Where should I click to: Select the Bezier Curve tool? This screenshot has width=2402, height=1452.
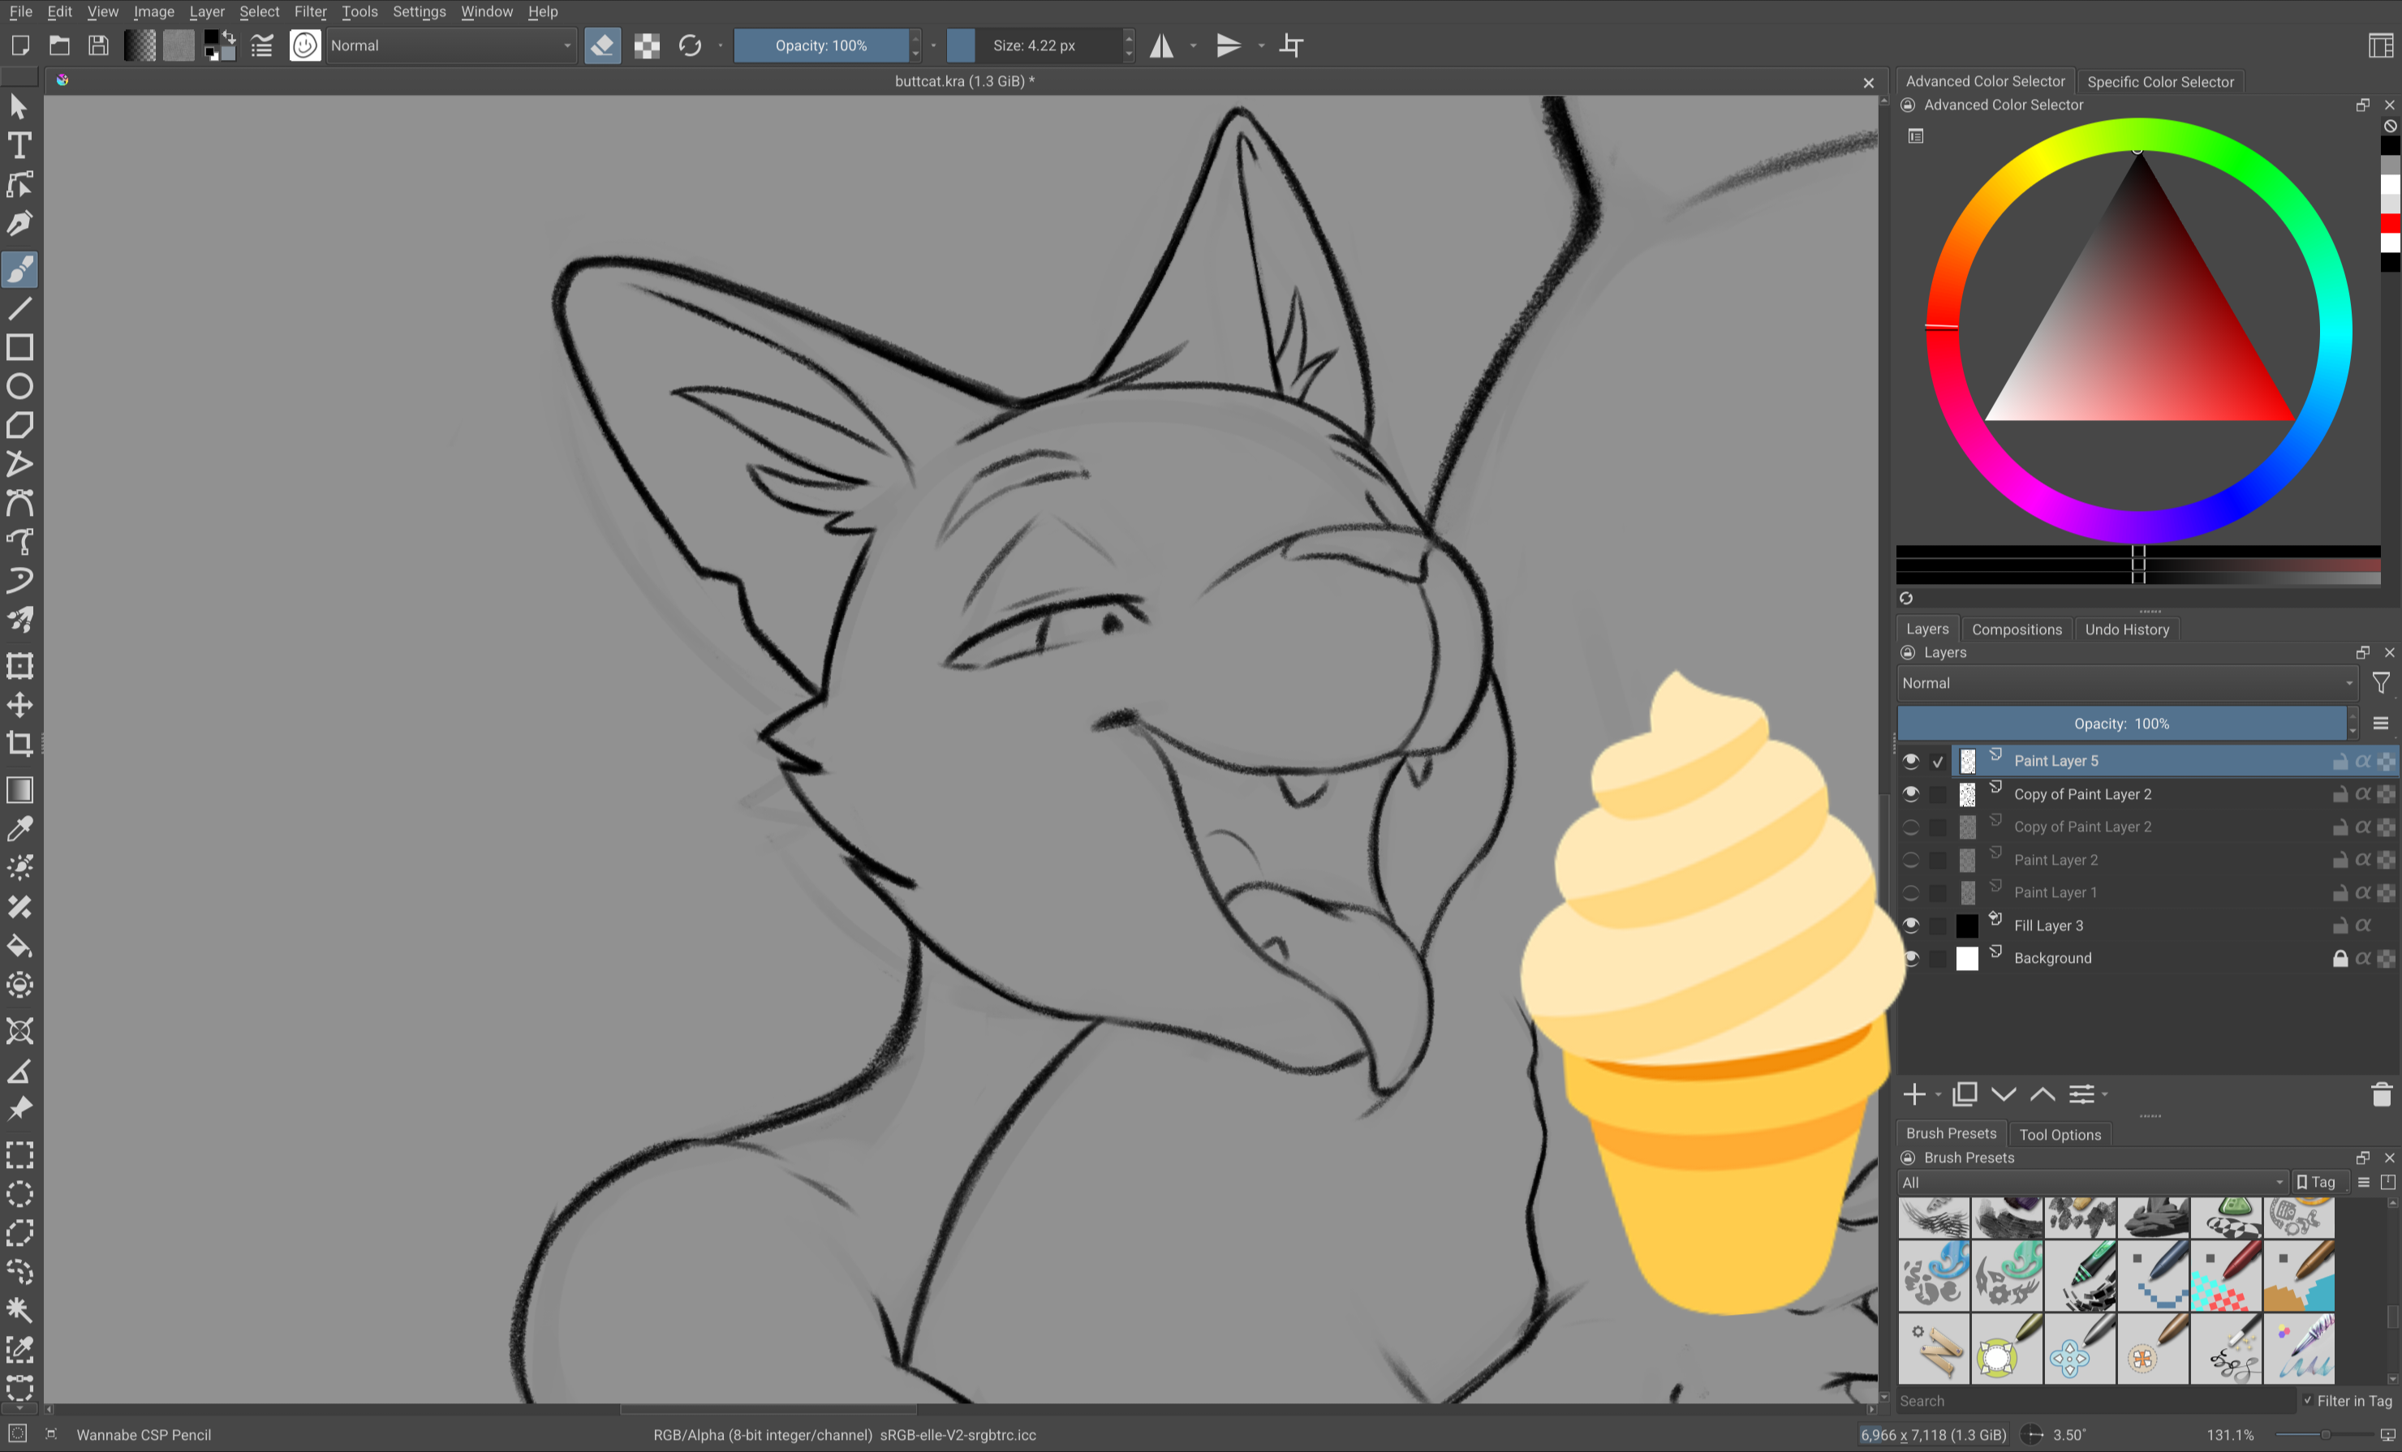pyautogui.click(x=19, y=503)
